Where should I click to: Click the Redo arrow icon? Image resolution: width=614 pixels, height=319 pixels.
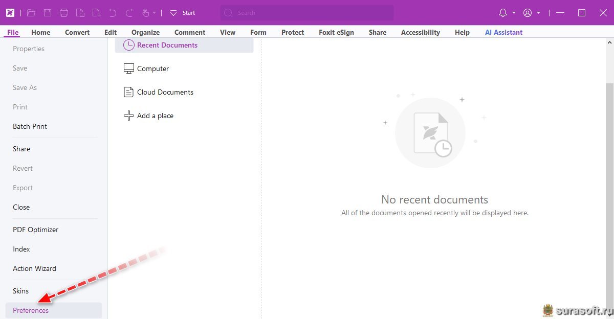pos(129,13)
